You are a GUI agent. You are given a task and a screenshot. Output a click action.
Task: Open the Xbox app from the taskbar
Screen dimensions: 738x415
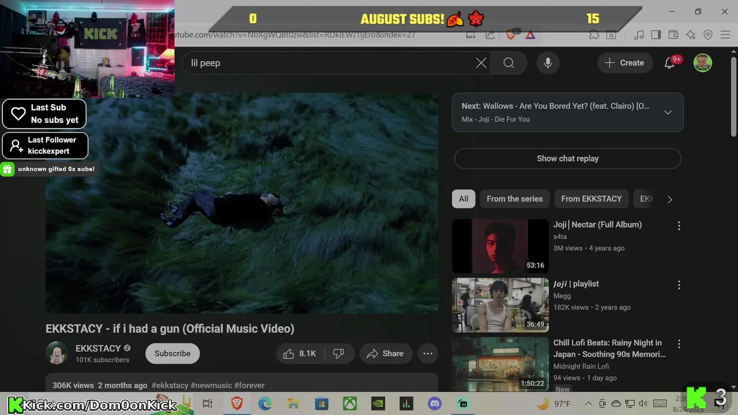(x=350, y=404)
